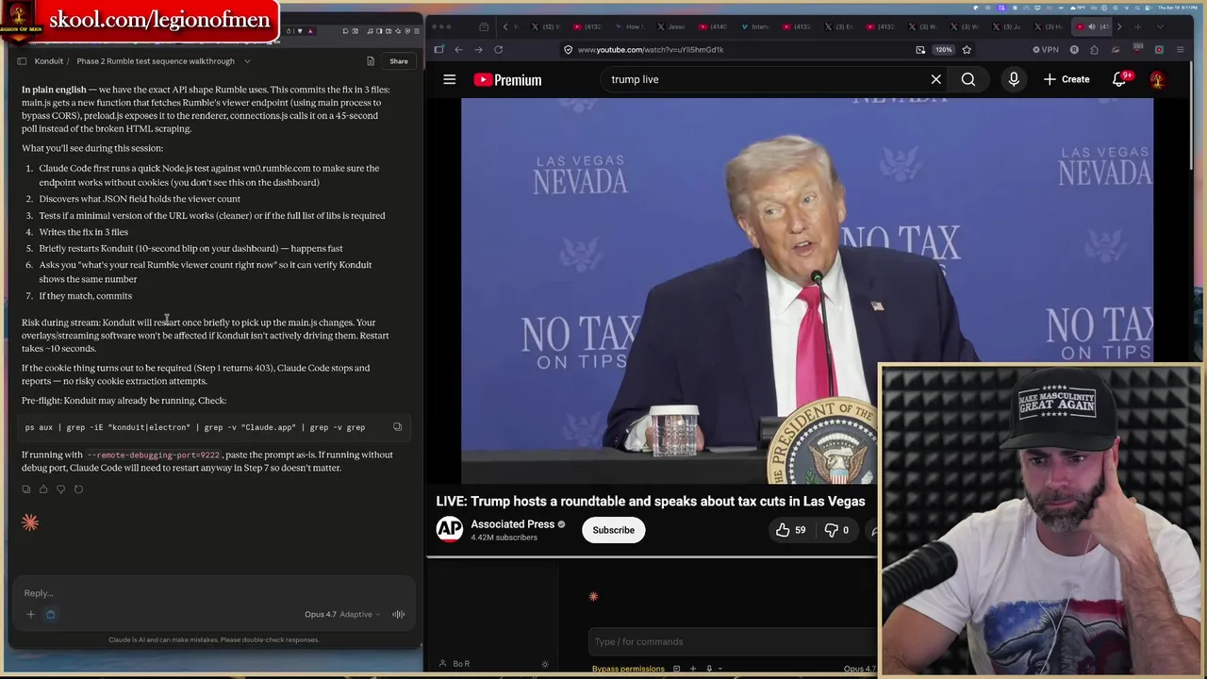1207x679 pixels.
Task: Go to YouTube Premium home logo
Action: click(507, 80)
